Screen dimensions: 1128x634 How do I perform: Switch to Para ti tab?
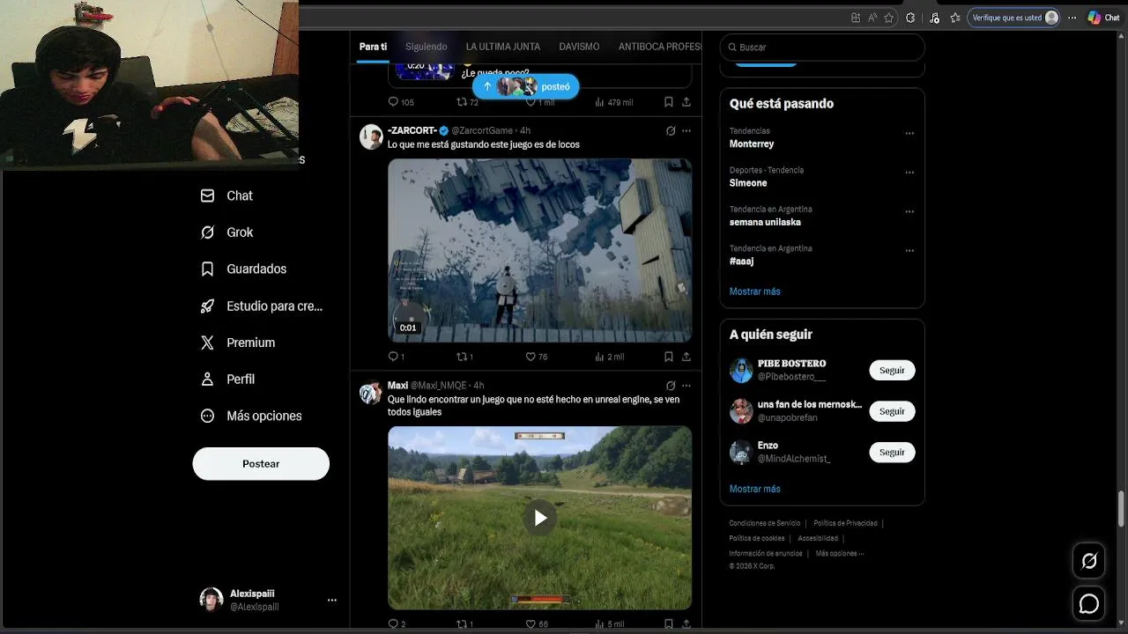pyautogui.click(x=373, y=47)
